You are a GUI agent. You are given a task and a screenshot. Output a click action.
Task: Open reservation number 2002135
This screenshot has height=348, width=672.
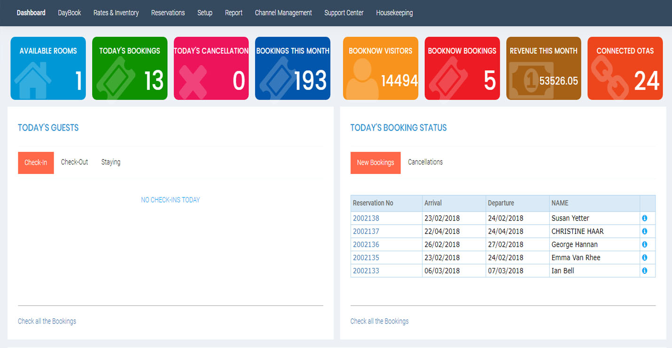pos(366,258)
